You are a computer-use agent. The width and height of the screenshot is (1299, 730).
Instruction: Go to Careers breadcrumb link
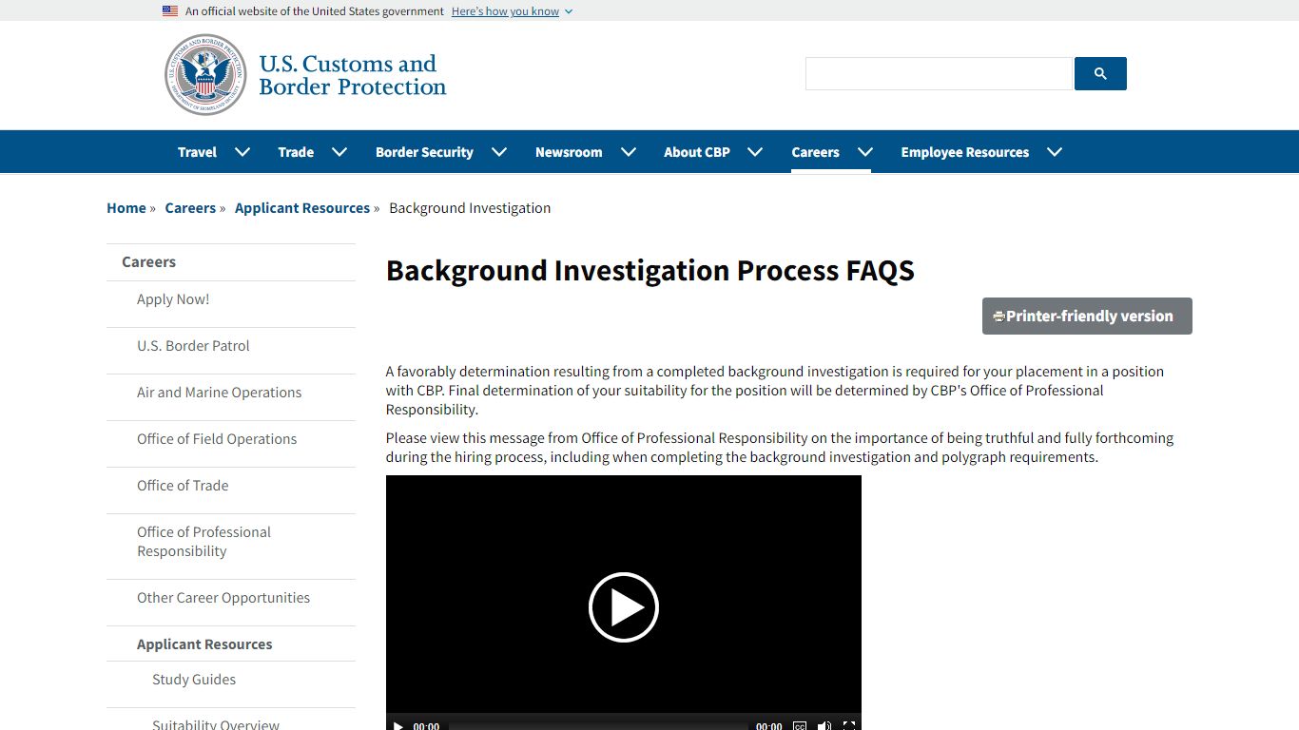point(190,208)
